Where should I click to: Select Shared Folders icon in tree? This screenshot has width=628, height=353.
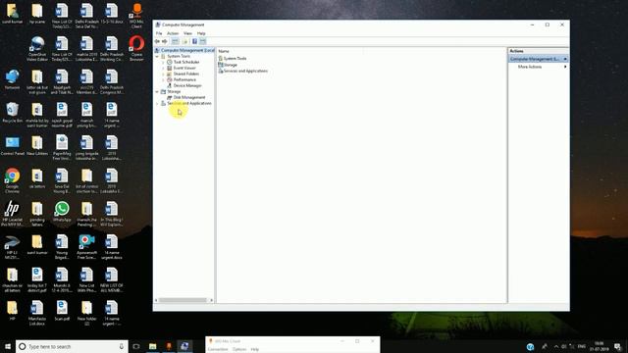tap(170, 75)
